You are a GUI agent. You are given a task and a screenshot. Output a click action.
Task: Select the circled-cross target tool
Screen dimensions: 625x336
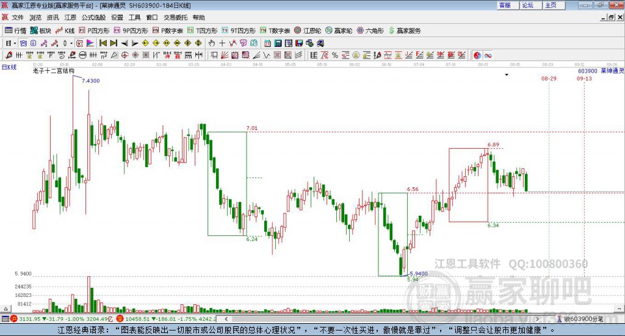(125, 55)
